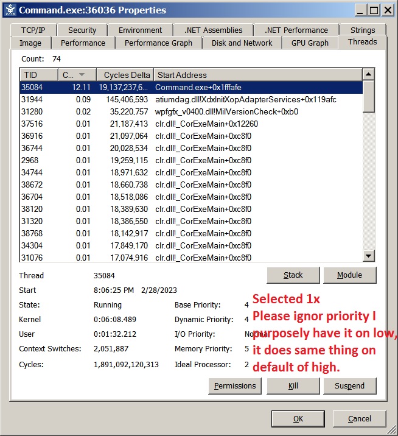Click the Count value 74

click(x=57, y=59)
